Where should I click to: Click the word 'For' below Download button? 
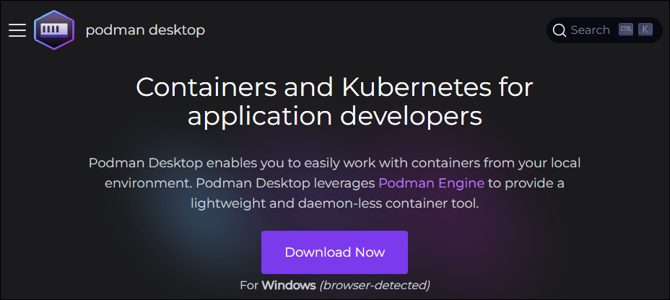pyautogui.click(x=248, y=285)
